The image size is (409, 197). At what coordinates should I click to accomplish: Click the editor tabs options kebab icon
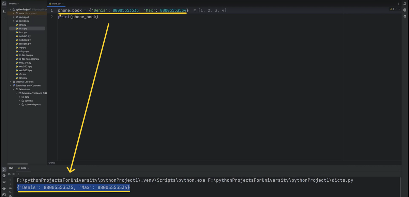(398, 3)
